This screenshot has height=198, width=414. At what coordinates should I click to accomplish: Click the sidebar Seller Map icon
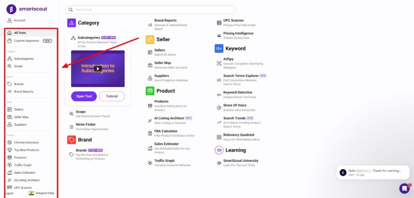[10, 117]
